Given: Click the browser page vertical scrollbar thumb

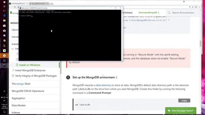Looking at the screenshot, I should click(x=201, y=43).
